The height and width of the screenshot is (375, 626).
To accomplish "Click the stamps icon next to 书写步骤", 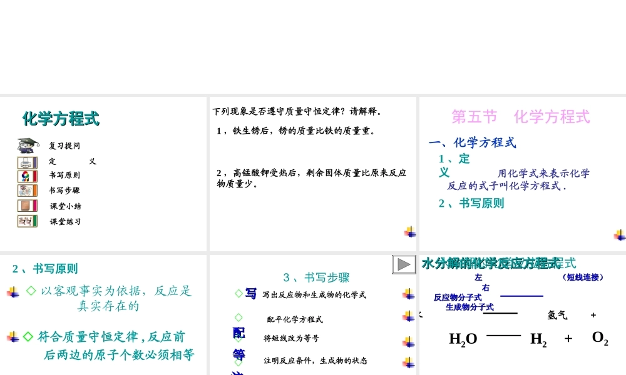I will tap(27, 191).
